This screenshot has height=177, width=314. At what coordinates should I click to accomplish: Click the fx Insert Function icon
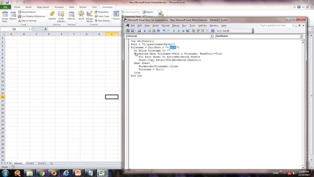click(46, 29)
